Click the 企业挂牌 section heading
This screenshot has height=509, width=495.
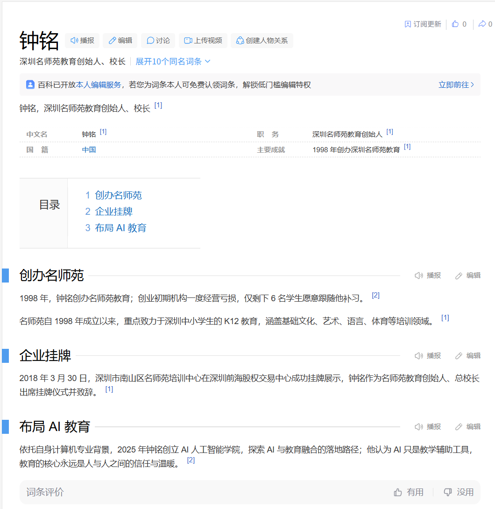pos(45,355)
